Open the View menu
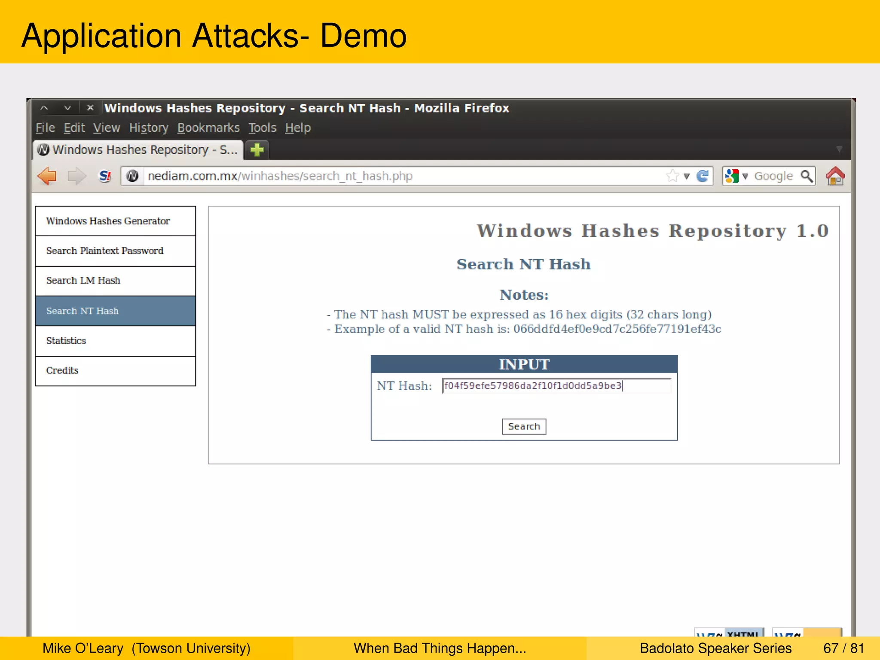880x660 pixels. [x=107, y=128]
